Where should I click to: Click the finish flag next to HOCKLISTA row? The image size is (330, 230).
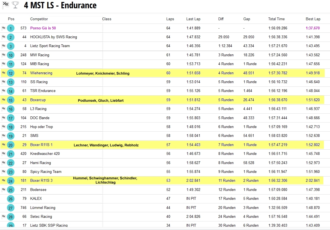pos(4,37)
